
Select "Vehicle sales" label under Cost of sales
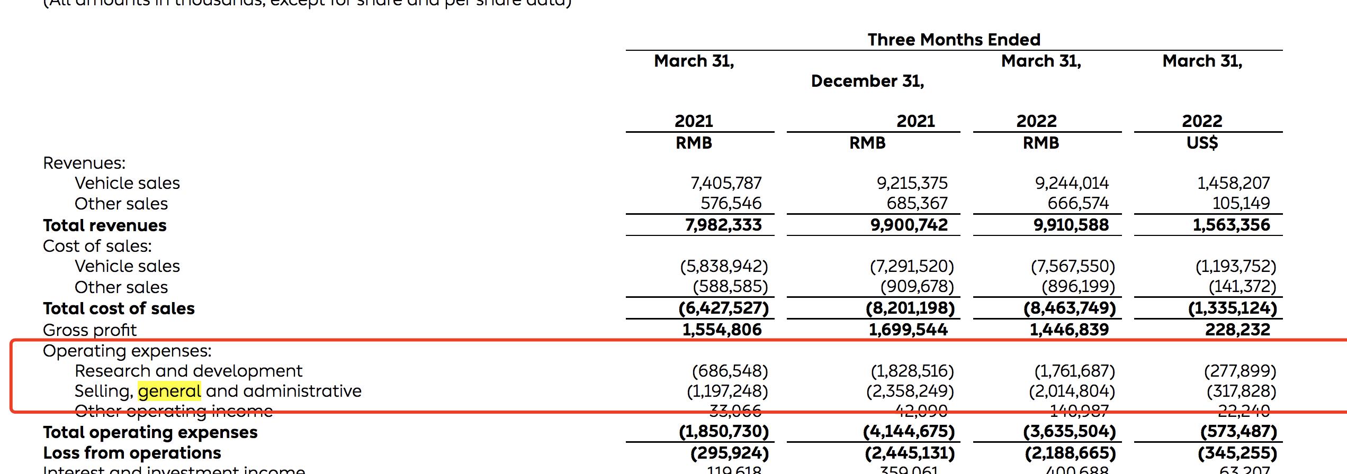click(127, 266)
